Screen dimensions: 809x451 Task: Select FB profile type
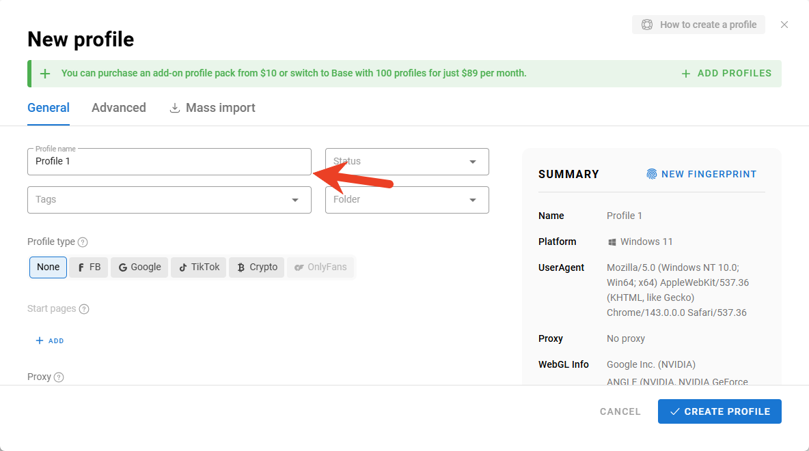pos(89,267)
